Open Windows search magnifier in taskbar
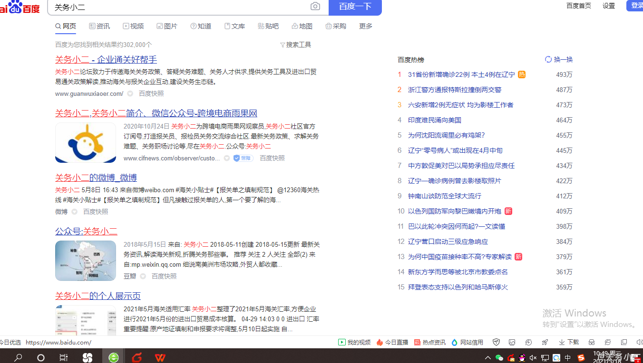The height and width of the screenshot is (363, 643). click(x=18, y=357)
